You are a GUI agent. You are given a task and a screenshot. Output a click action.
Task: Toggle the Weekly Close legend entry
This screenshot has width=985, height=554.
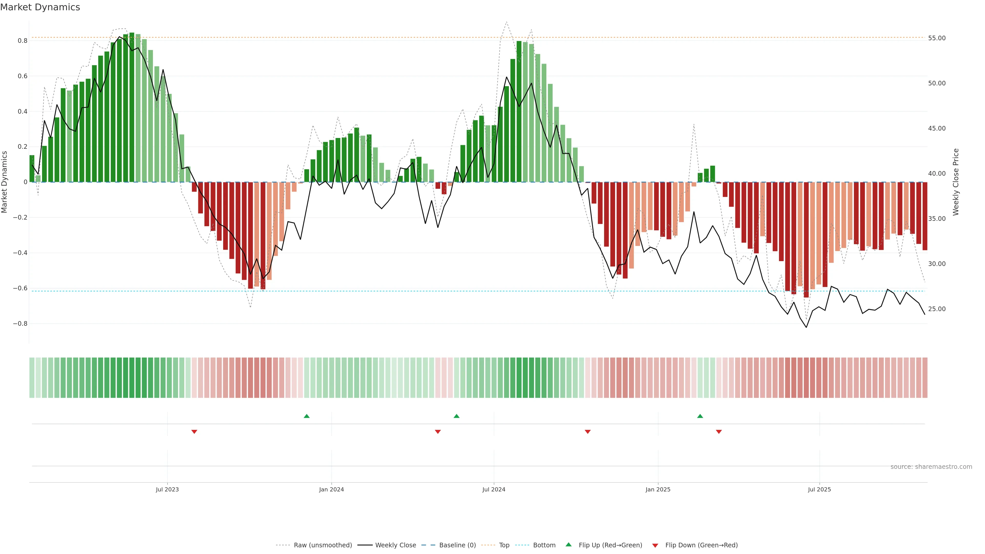coord(395,545)
